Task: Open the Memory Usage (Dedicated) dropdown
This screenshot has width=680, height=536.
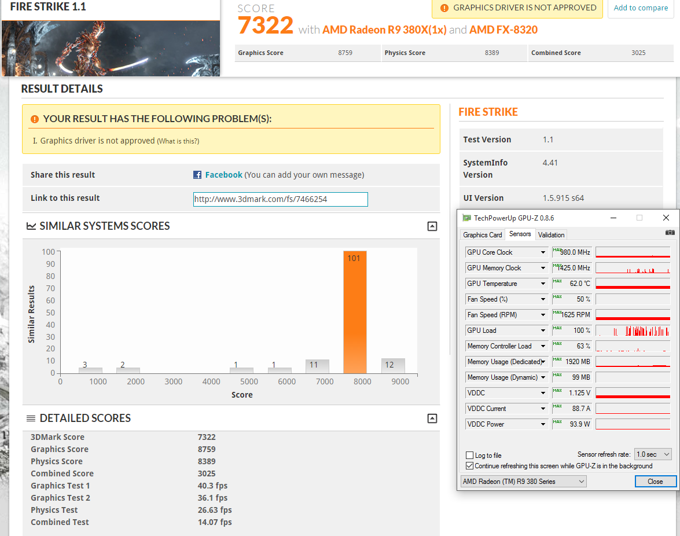Action: tap(543, 362)
